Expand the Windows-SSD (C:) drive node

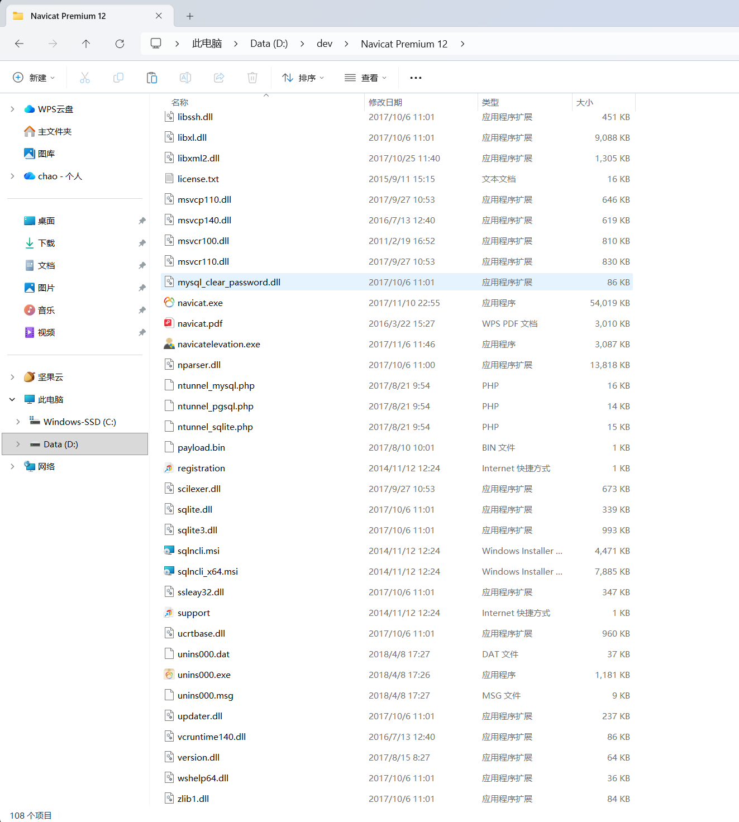pyautogui.click(x=18, y=422)
